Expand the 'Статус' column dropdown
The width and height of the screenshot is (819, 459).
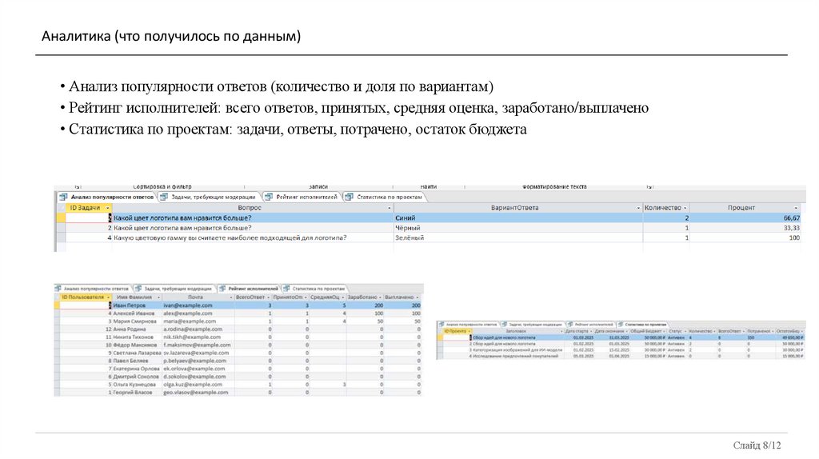pos(685,331)
